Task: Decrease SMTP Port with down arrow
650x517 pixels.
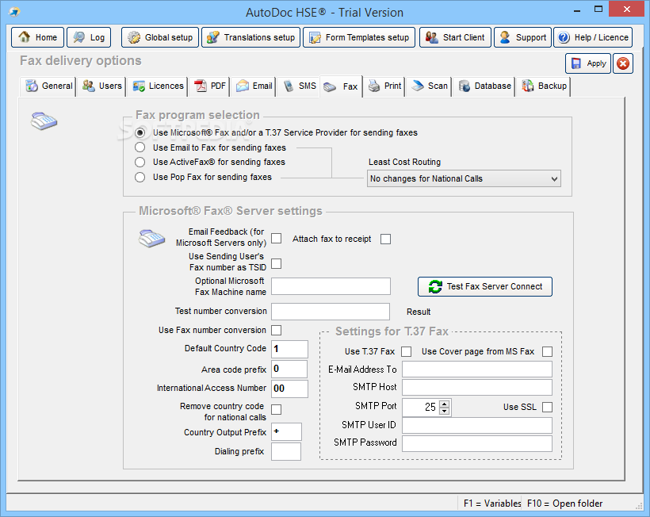Action: click(x=445, y=411)
